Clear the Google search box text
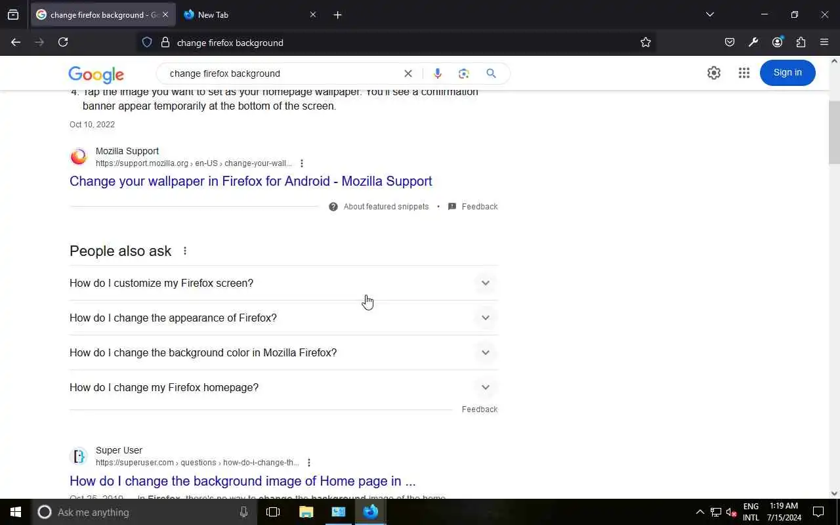Viewport: 840px width, 525px height. [408, 73]
